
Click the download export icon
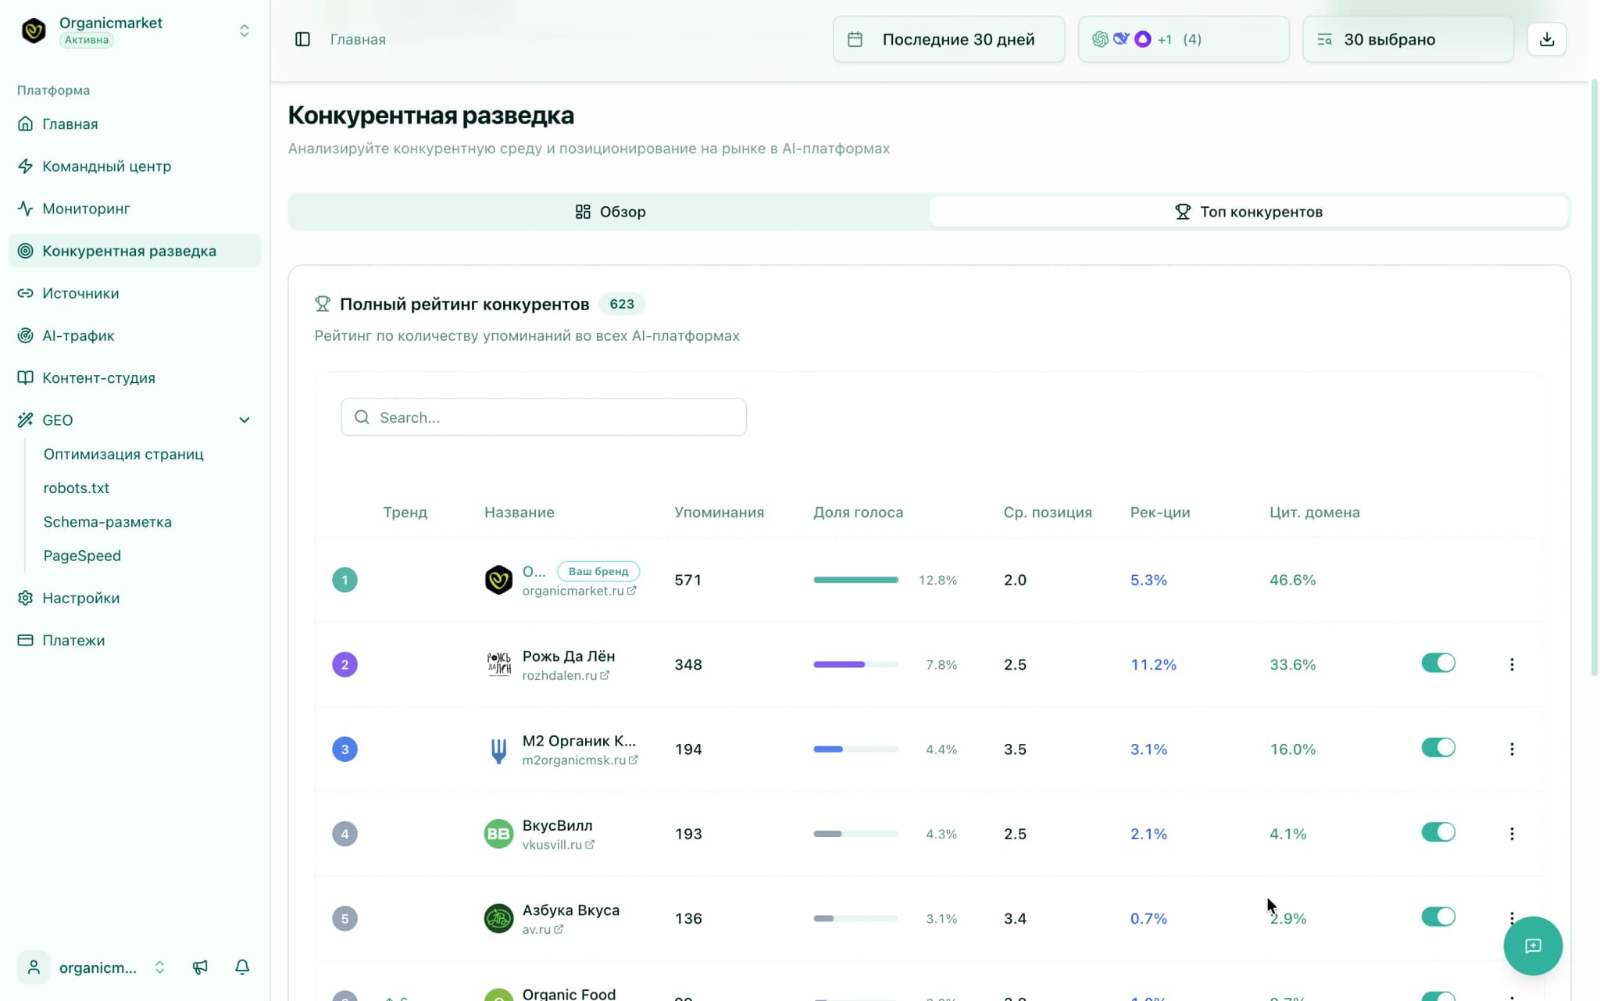1546,39
